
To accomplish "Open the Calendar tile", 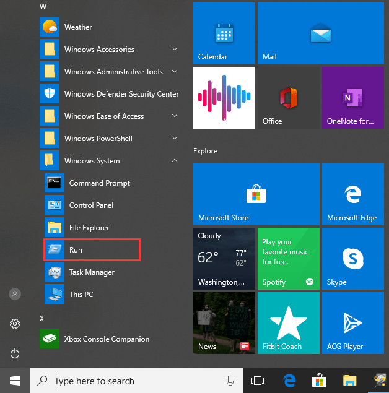I will (x=224, y=33).
